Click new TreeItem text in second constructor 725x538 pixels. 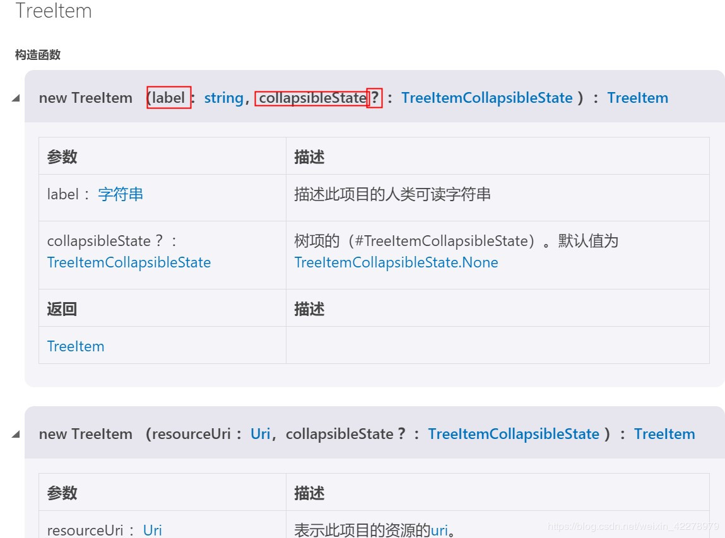[86, 434]
